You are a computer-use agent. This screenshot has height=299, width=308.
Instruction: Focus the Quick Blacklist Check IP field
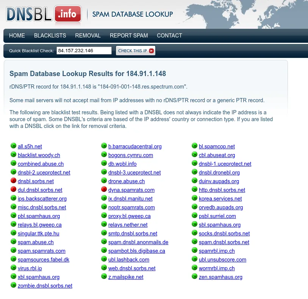pos(84,51)
